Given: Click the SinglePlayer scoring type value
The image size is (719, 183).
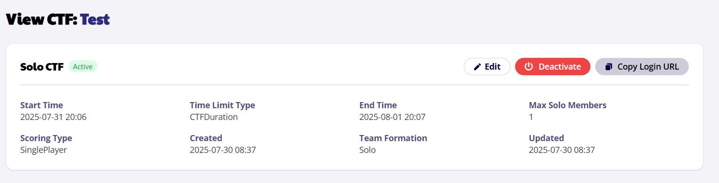Looking at the screenshot, I should (43, 150).
